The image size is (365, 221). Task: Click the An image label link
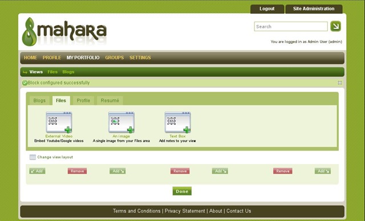click(121, 136)
